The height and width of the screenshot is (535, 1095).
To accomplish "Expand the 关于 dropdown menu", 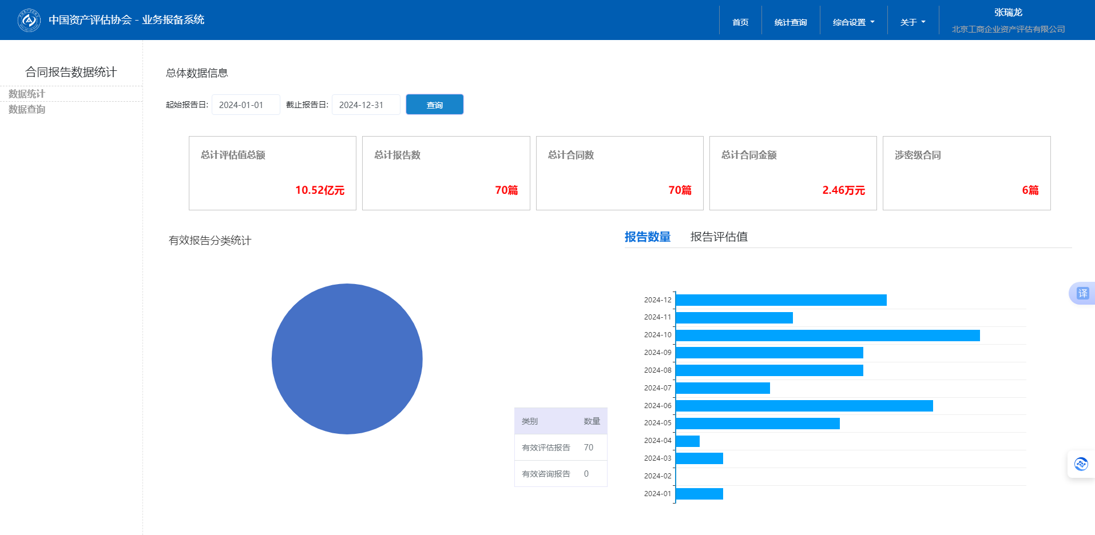I will click(x=913, y=22).
